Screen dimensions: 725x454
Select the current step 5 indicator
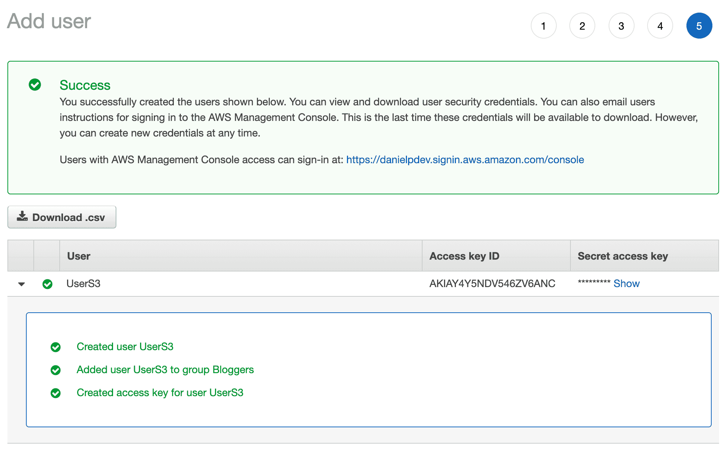[699, 26]
